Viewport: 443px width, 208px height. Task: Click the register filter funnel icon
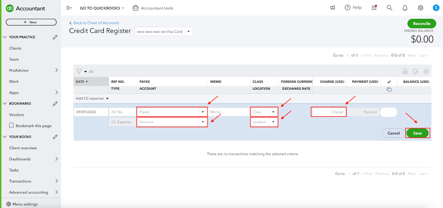click(x=79, y=71)
